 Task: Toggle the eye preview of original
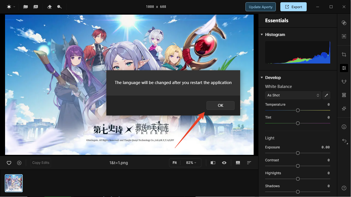(224, 163)
